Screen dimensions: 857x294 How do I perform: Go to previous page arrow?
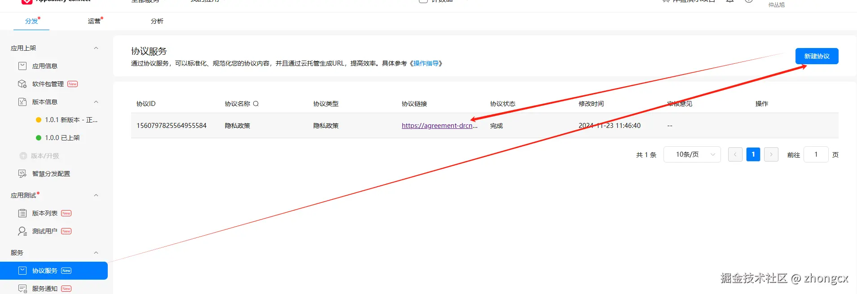(735, 154)
